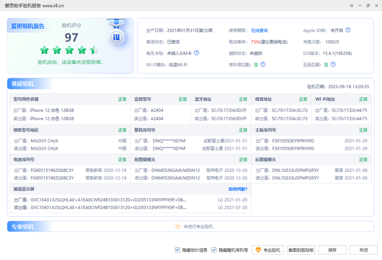This screenshot has height=260, width=382.
Task: Open help icon next to 未插入SIM卡
Action: pyautogui.click(x=197, y=53)
